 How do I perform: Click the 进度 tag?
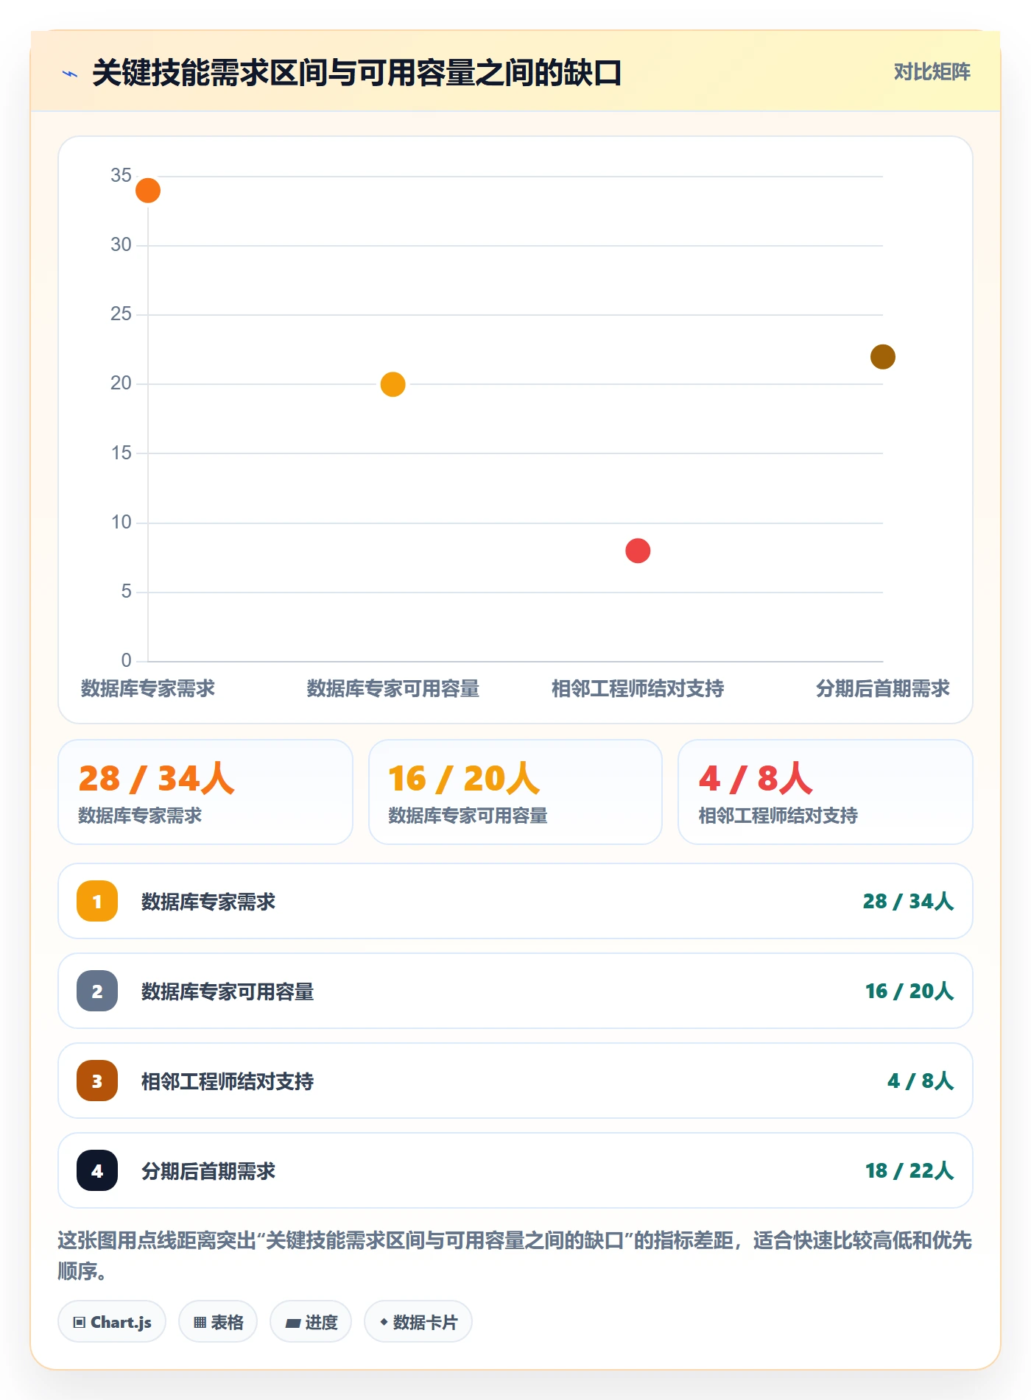pos(311,1322)
